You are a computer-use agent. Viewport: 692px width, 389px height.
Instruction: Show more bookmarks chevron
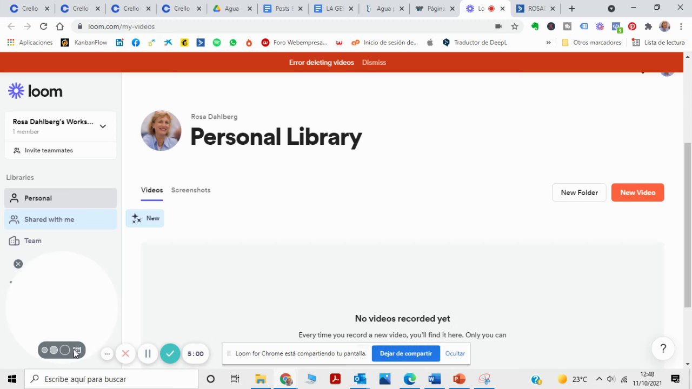point(549,43)
